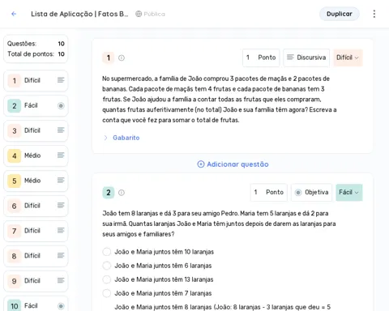Viewport: 389px width, 311px height.
Task: Select option 'João e Maria juntos têm 6 laranjas'
Action: click(x=107, y=266)
